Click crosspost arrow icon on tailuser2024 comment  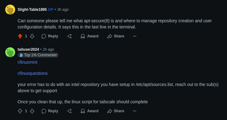tap(69, 111)
